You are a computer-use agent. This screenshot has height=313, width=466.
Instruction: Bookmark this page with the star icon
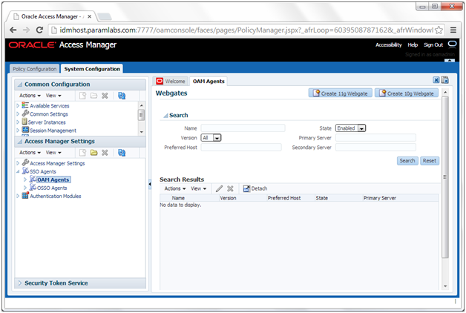pos(439,30)
